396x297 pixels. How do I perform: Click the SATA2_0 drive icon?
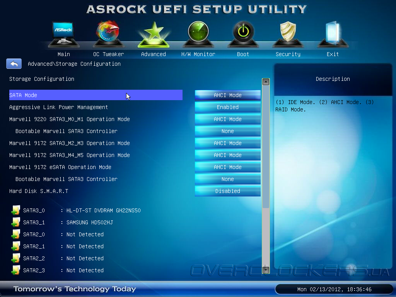tap(15, 234)
